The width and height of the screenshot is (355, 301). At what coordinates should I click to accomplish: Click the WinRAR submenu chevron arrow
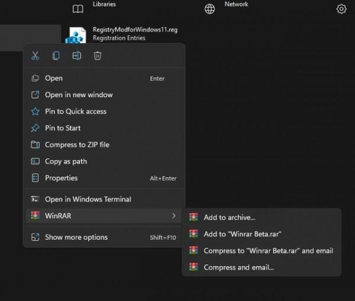(173, 216)
